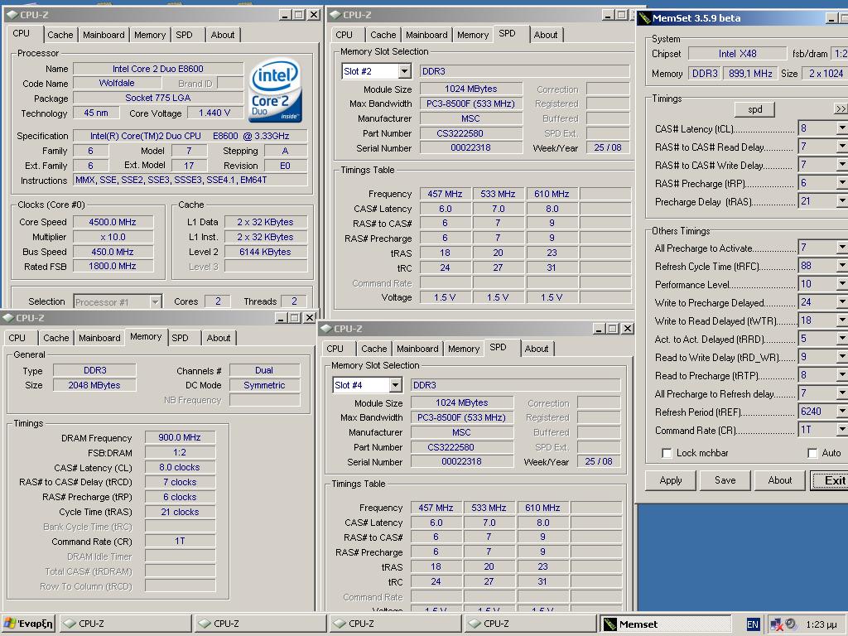
Task: Click the spd button under Timings
Action: tap(754, 109)
